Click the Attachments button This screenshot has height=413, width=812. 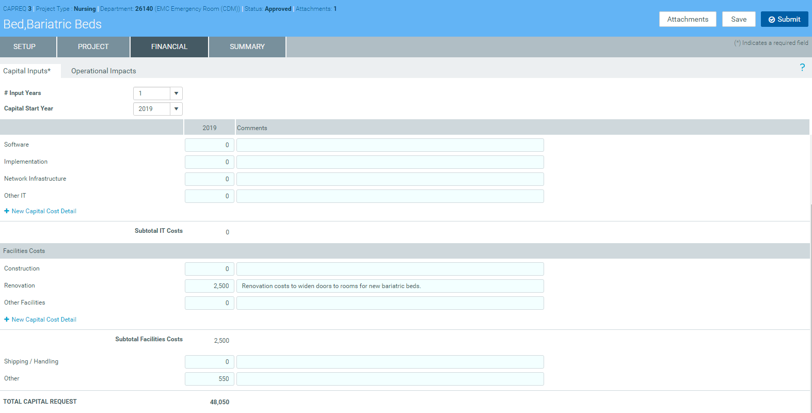point(687,19)
